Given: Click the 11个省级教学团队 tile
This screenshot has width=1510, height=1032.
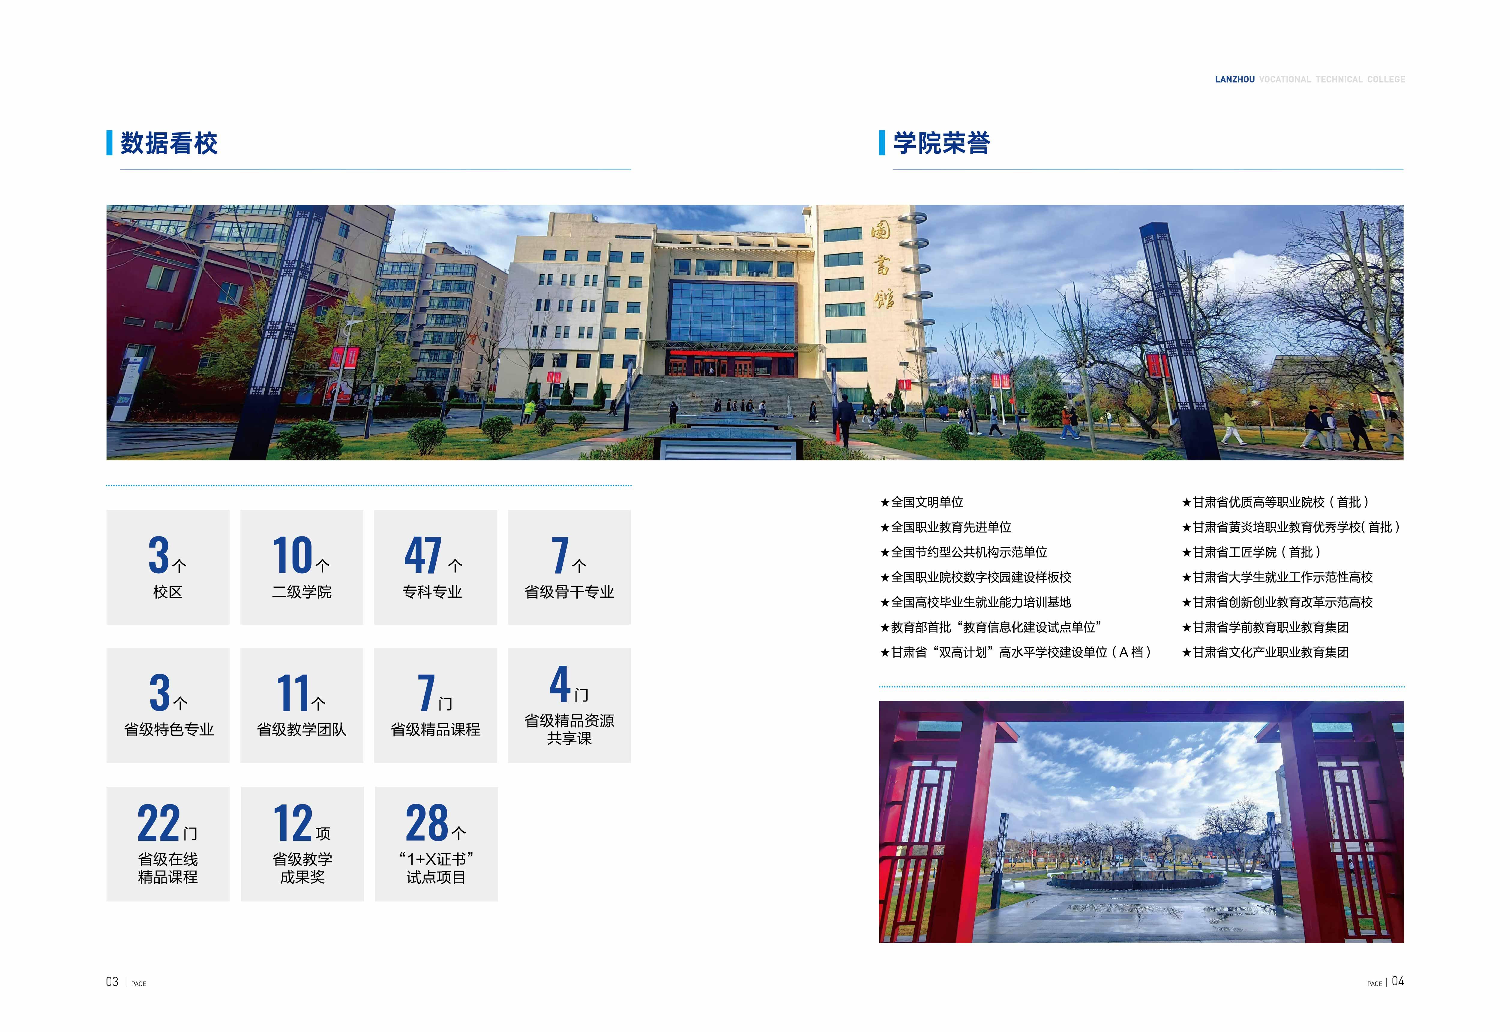Looking at the screenshot, I should coord(302,705).
